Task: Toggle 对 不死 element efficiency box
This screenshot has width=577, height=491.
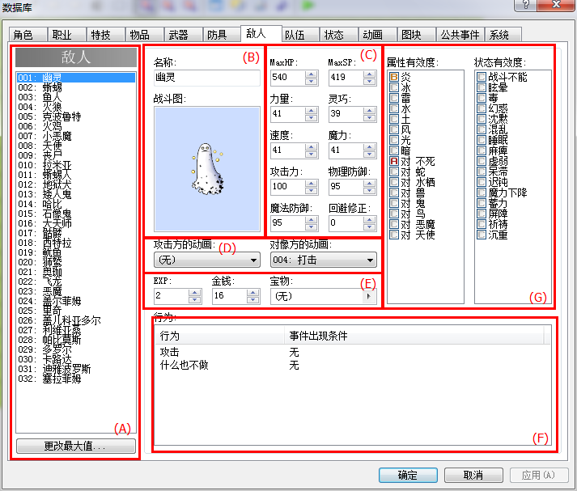Action: coord(394,161)
